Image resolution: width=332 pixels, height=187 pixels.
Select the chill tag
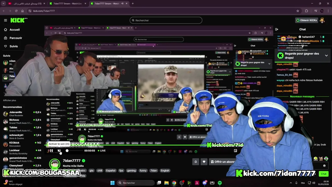tap(100, 171)
